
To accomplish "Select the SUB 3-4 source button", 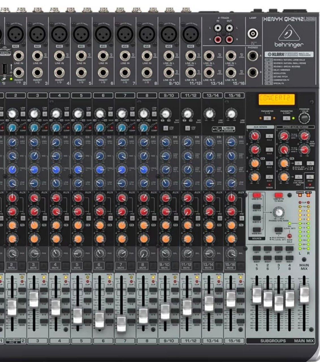I will point(256,218).
